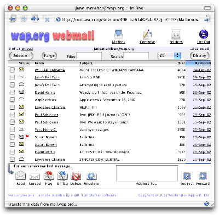The width and height of the screenshot is (219, 215).
Task: Open the Mailbox icon in the header
Action: pos(119,35)
